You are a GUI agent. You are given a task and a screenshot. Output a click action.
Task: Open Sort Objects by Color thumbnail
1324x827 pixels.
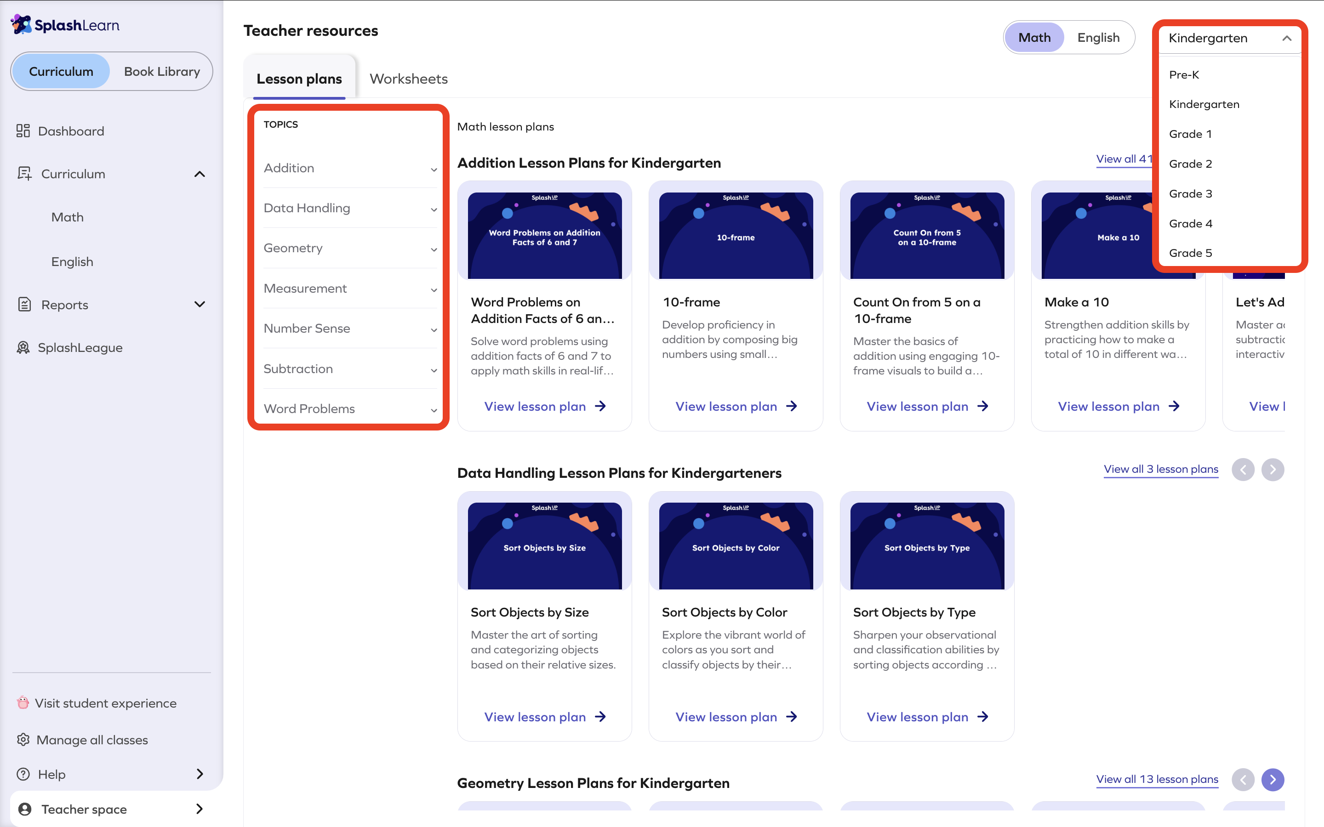tap(735, 545)
